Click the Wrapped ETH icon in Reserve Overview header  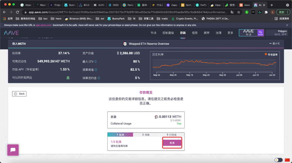tap(125, 44)
